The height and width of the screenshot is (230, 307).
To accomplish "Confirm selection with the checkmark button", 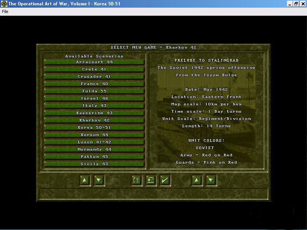I will click(165, 180).
